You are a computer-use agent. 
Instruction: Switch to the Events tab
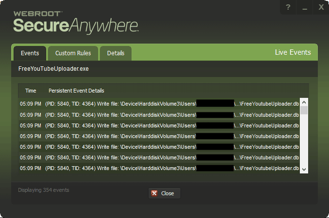click(30, 53)
